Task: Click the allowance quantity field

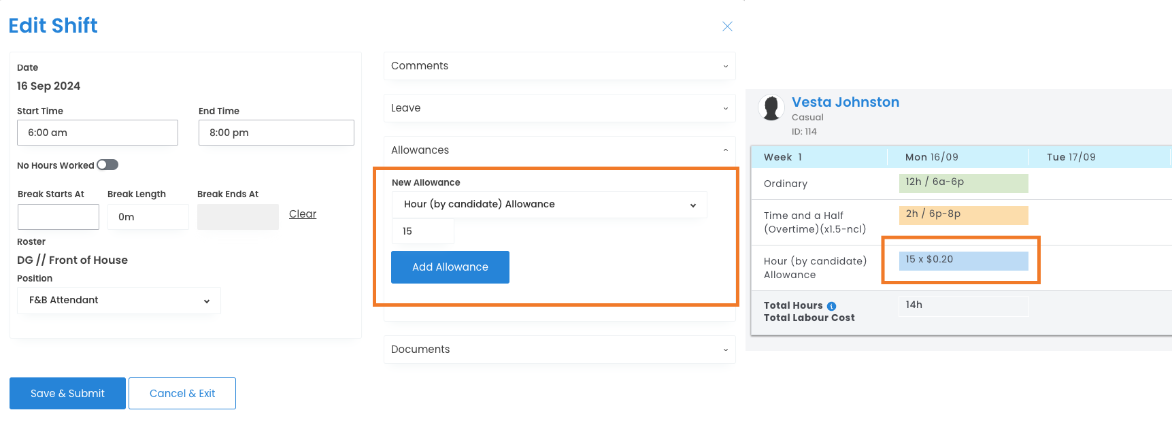Action: click(422, 231)
